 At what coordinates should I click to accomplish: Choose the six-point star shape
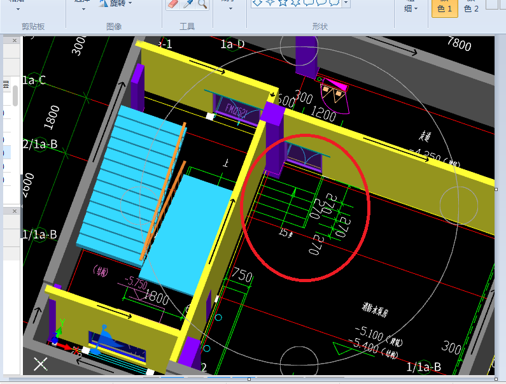click(x=295, y=3)
